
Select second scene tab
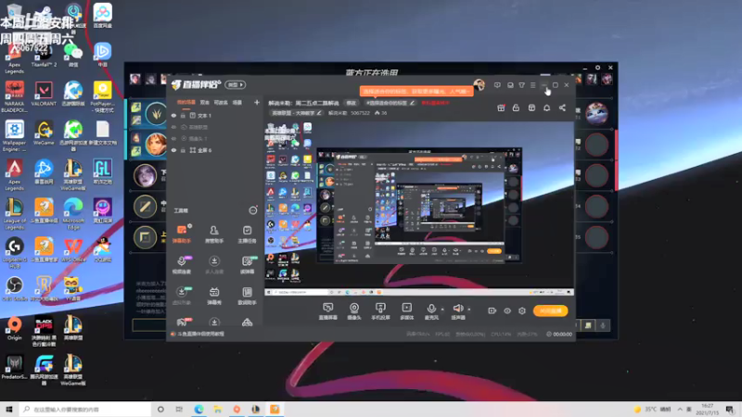tap(204, 102)
